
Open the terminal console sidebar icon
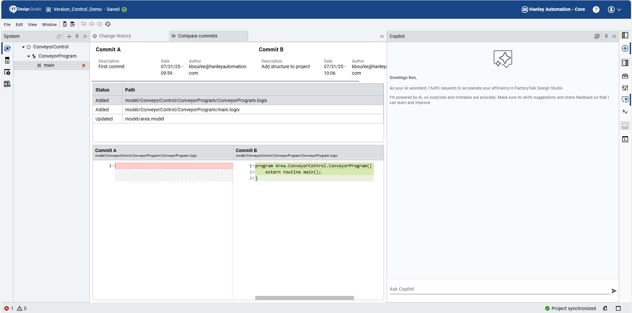[x=625, y=140]
